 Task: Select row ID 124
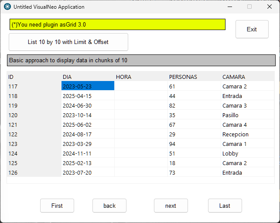tap(34, 153)
